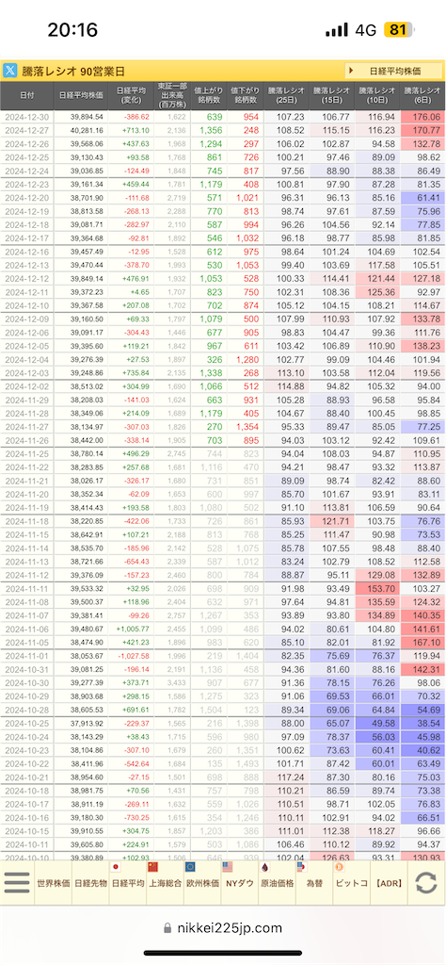
Task: Select the 2024-11-05 date cell
Action: (27, 643)
